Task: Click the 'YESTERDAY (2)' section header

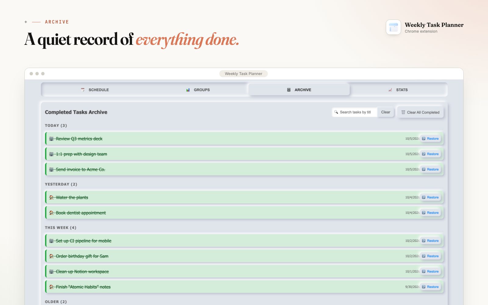Action: pos(61,184)
